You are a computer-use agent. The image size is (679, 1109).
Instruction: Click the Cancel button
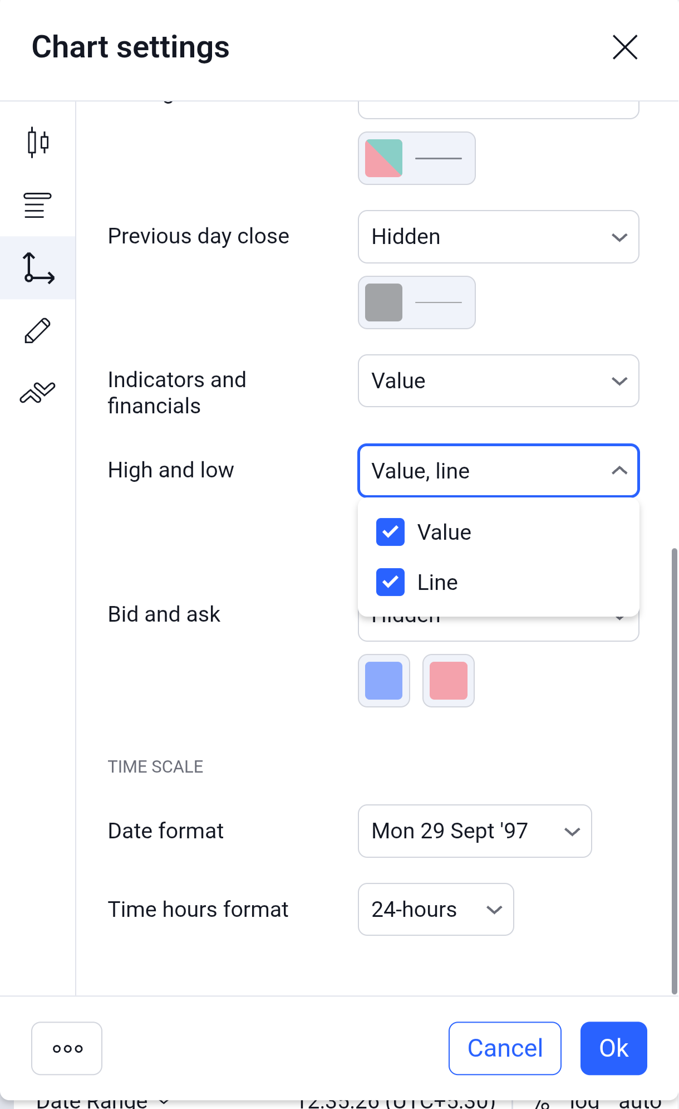[505, 1048]
